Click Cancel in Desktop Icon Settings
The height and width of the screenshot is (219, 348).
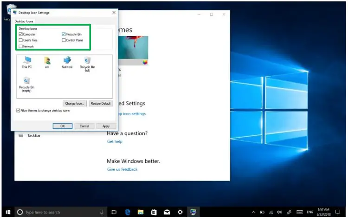84,126
